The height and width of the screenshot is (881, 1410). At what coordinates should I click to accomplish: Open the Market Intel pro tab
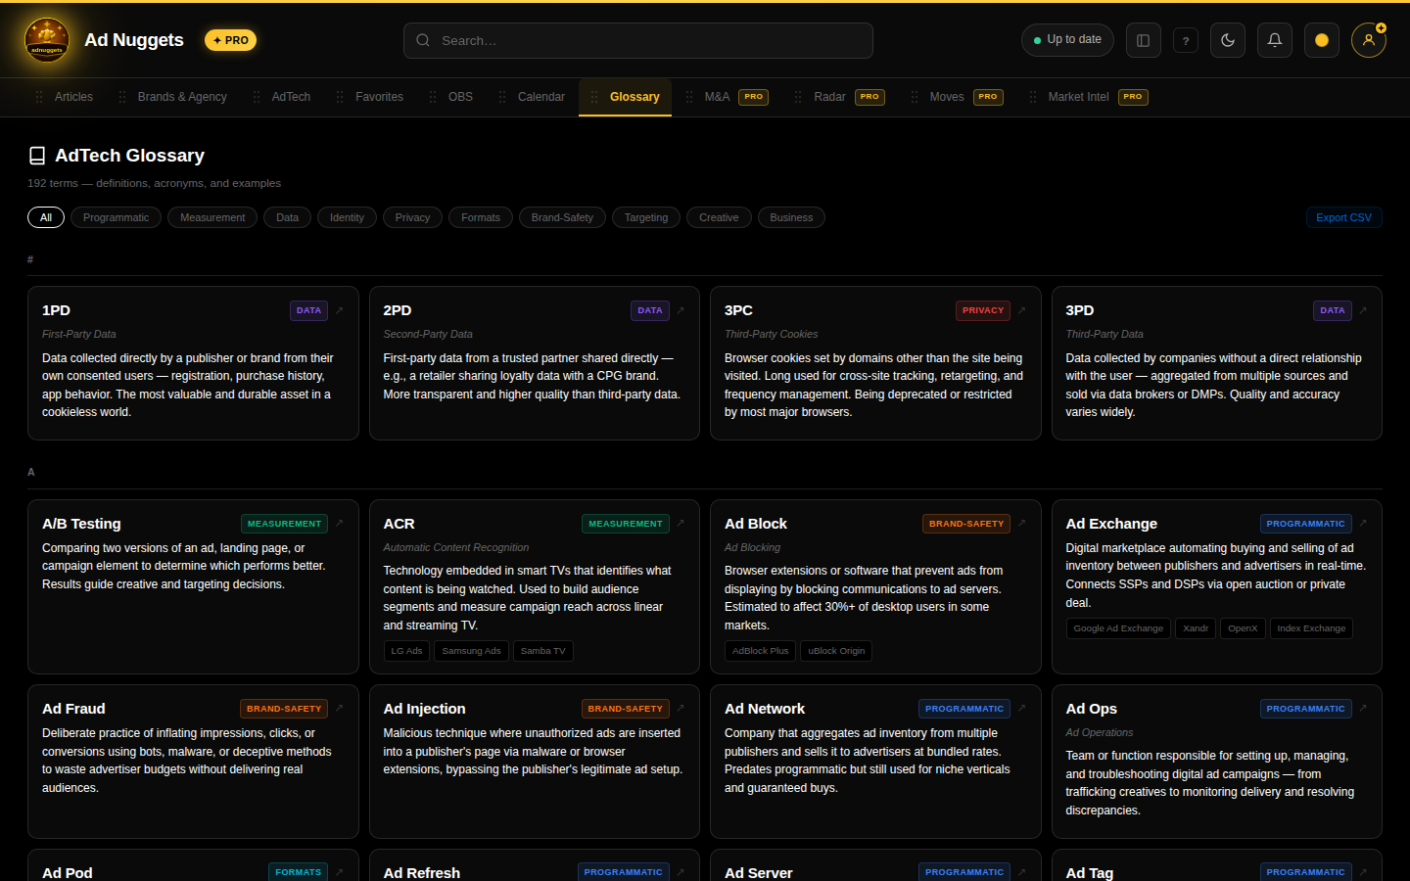(1087, 97)
